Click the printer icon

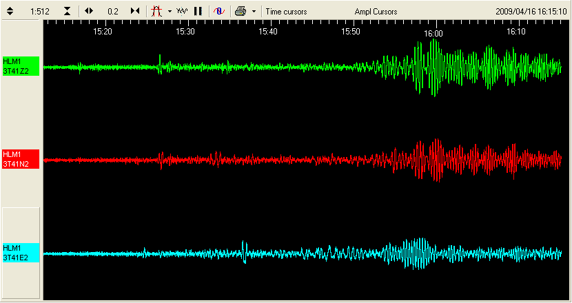(240, 12)
